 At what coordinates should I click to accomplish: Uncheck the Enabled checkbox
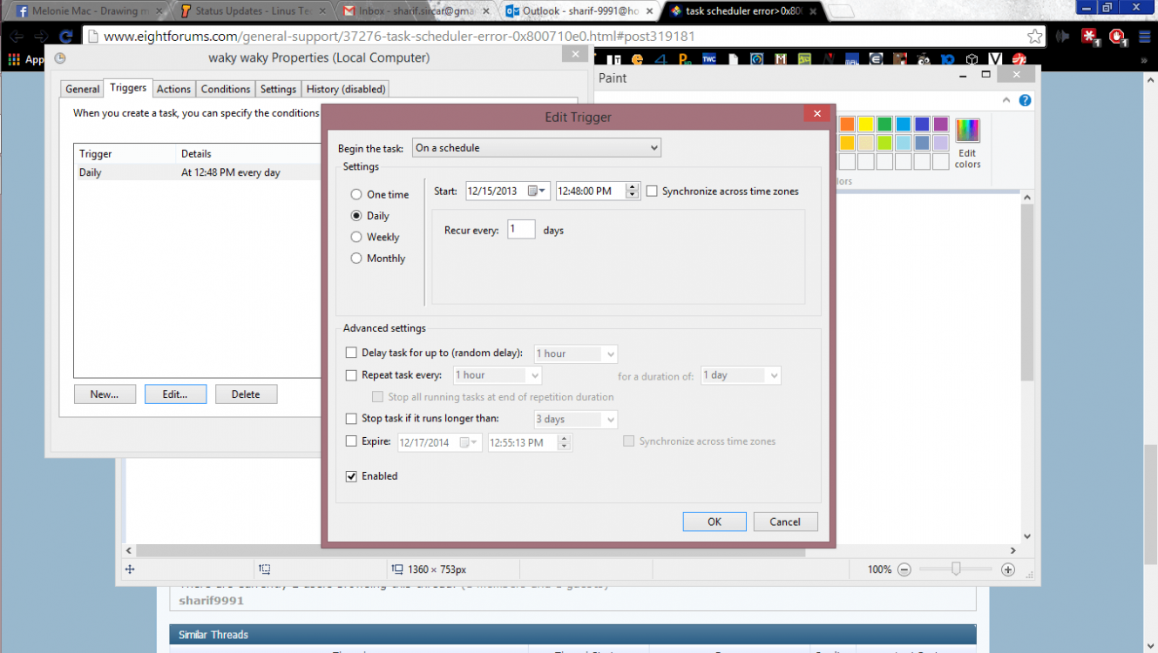click(x=351, y=476)
